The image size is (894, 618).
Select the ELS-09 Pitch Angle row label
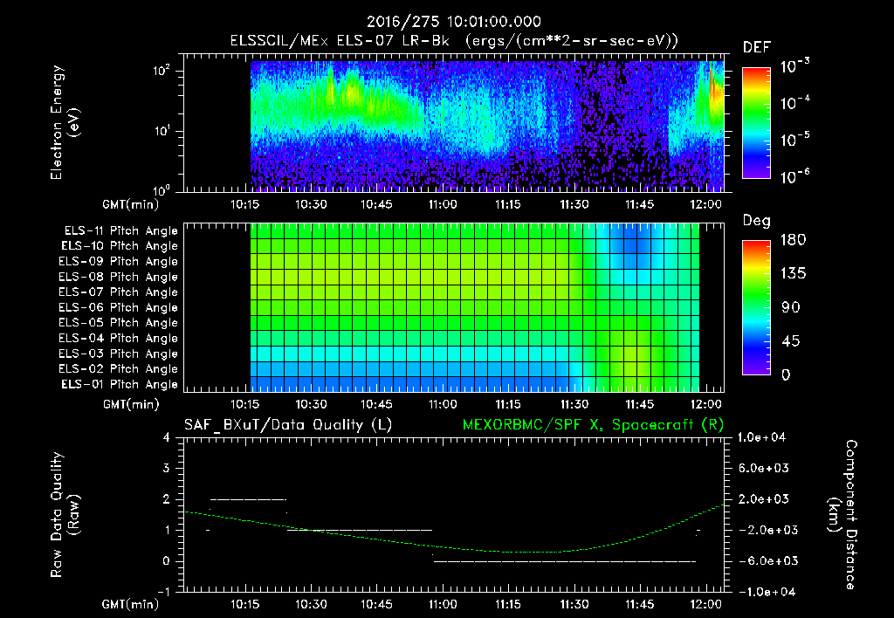[x=119, y=262]
